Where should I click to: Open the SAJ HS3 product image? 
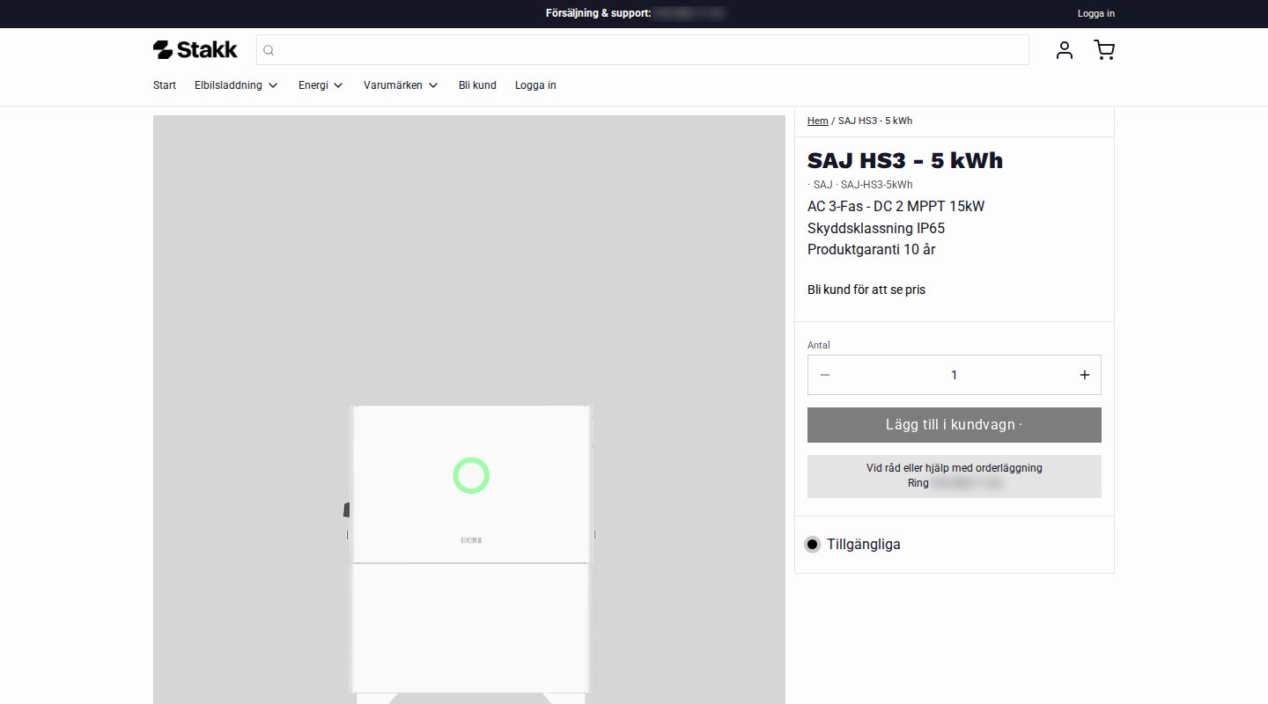pyautogui.click(x=469, y=409)
